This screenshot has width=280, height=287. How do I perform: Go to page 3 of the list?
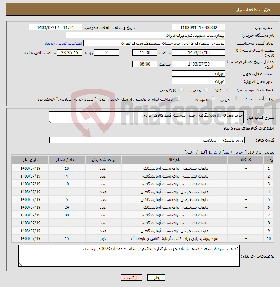[x=220, y=152]
